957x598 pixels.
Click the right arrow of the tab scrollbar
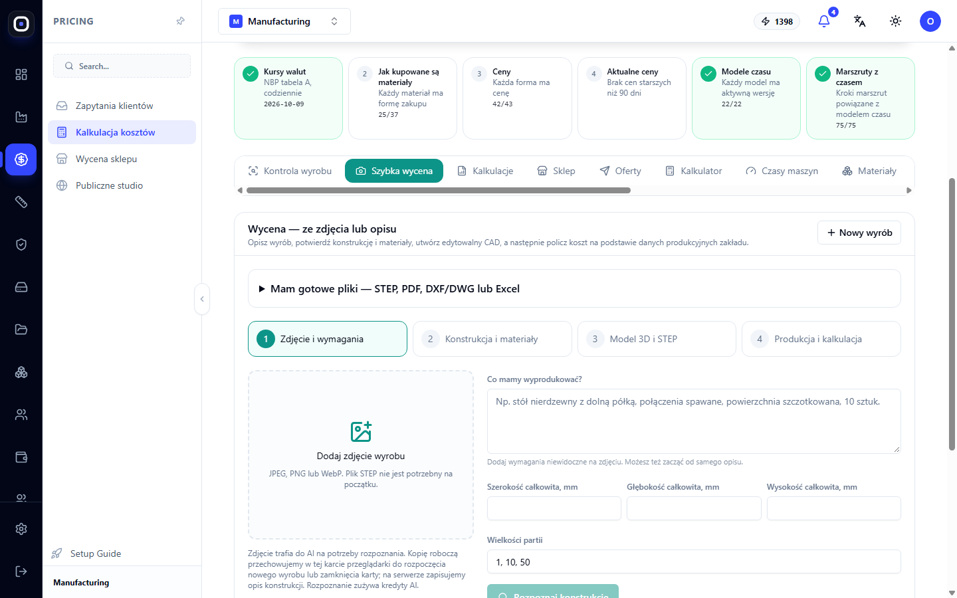coord(909,191)
